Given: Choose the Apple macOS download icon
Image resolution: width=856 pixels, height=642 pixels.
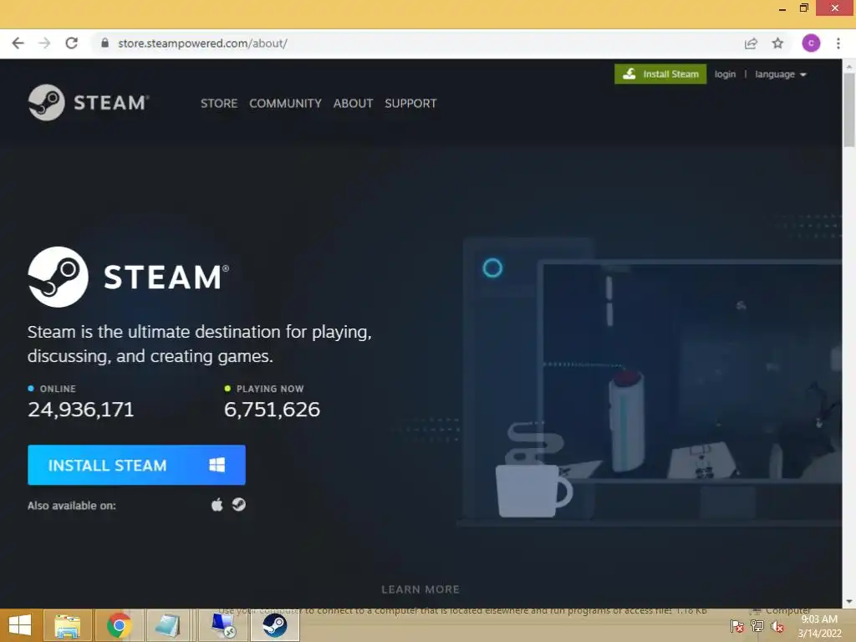Looking at the screenshot, I should (217, 504).
